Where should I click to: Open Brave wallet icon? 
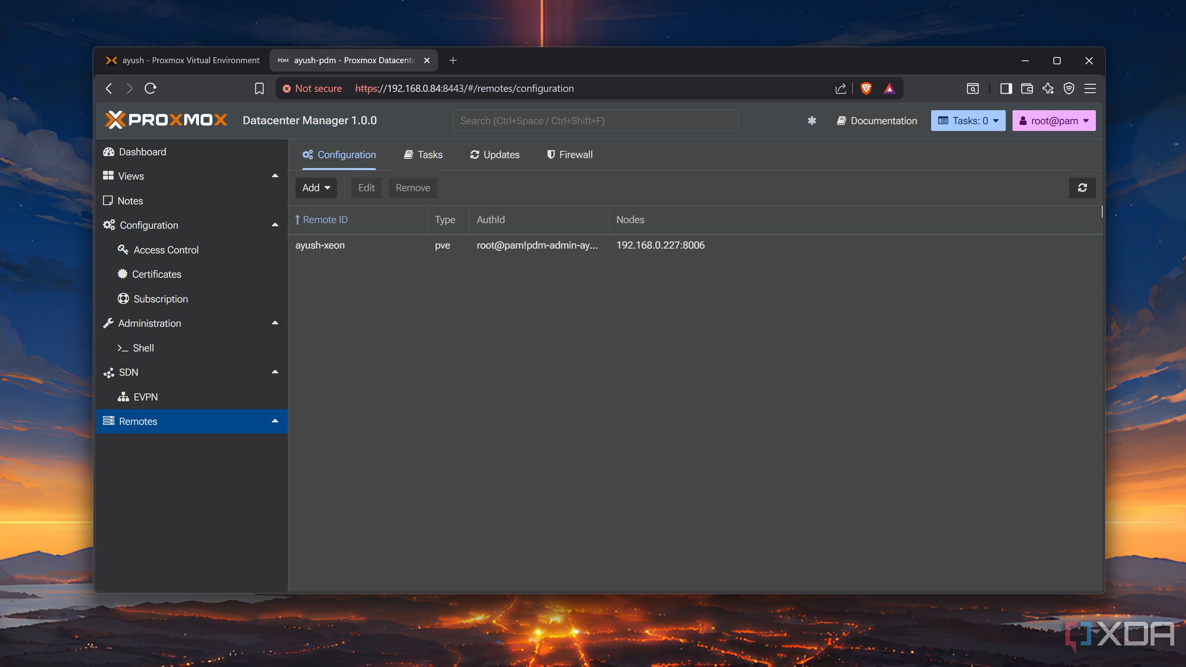coord(1027,88)
